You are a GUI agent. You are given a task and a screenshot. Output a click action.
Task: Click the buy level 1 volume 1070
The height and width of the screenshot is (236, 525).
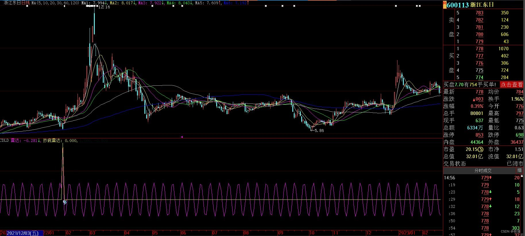click(x=503, y=49)
